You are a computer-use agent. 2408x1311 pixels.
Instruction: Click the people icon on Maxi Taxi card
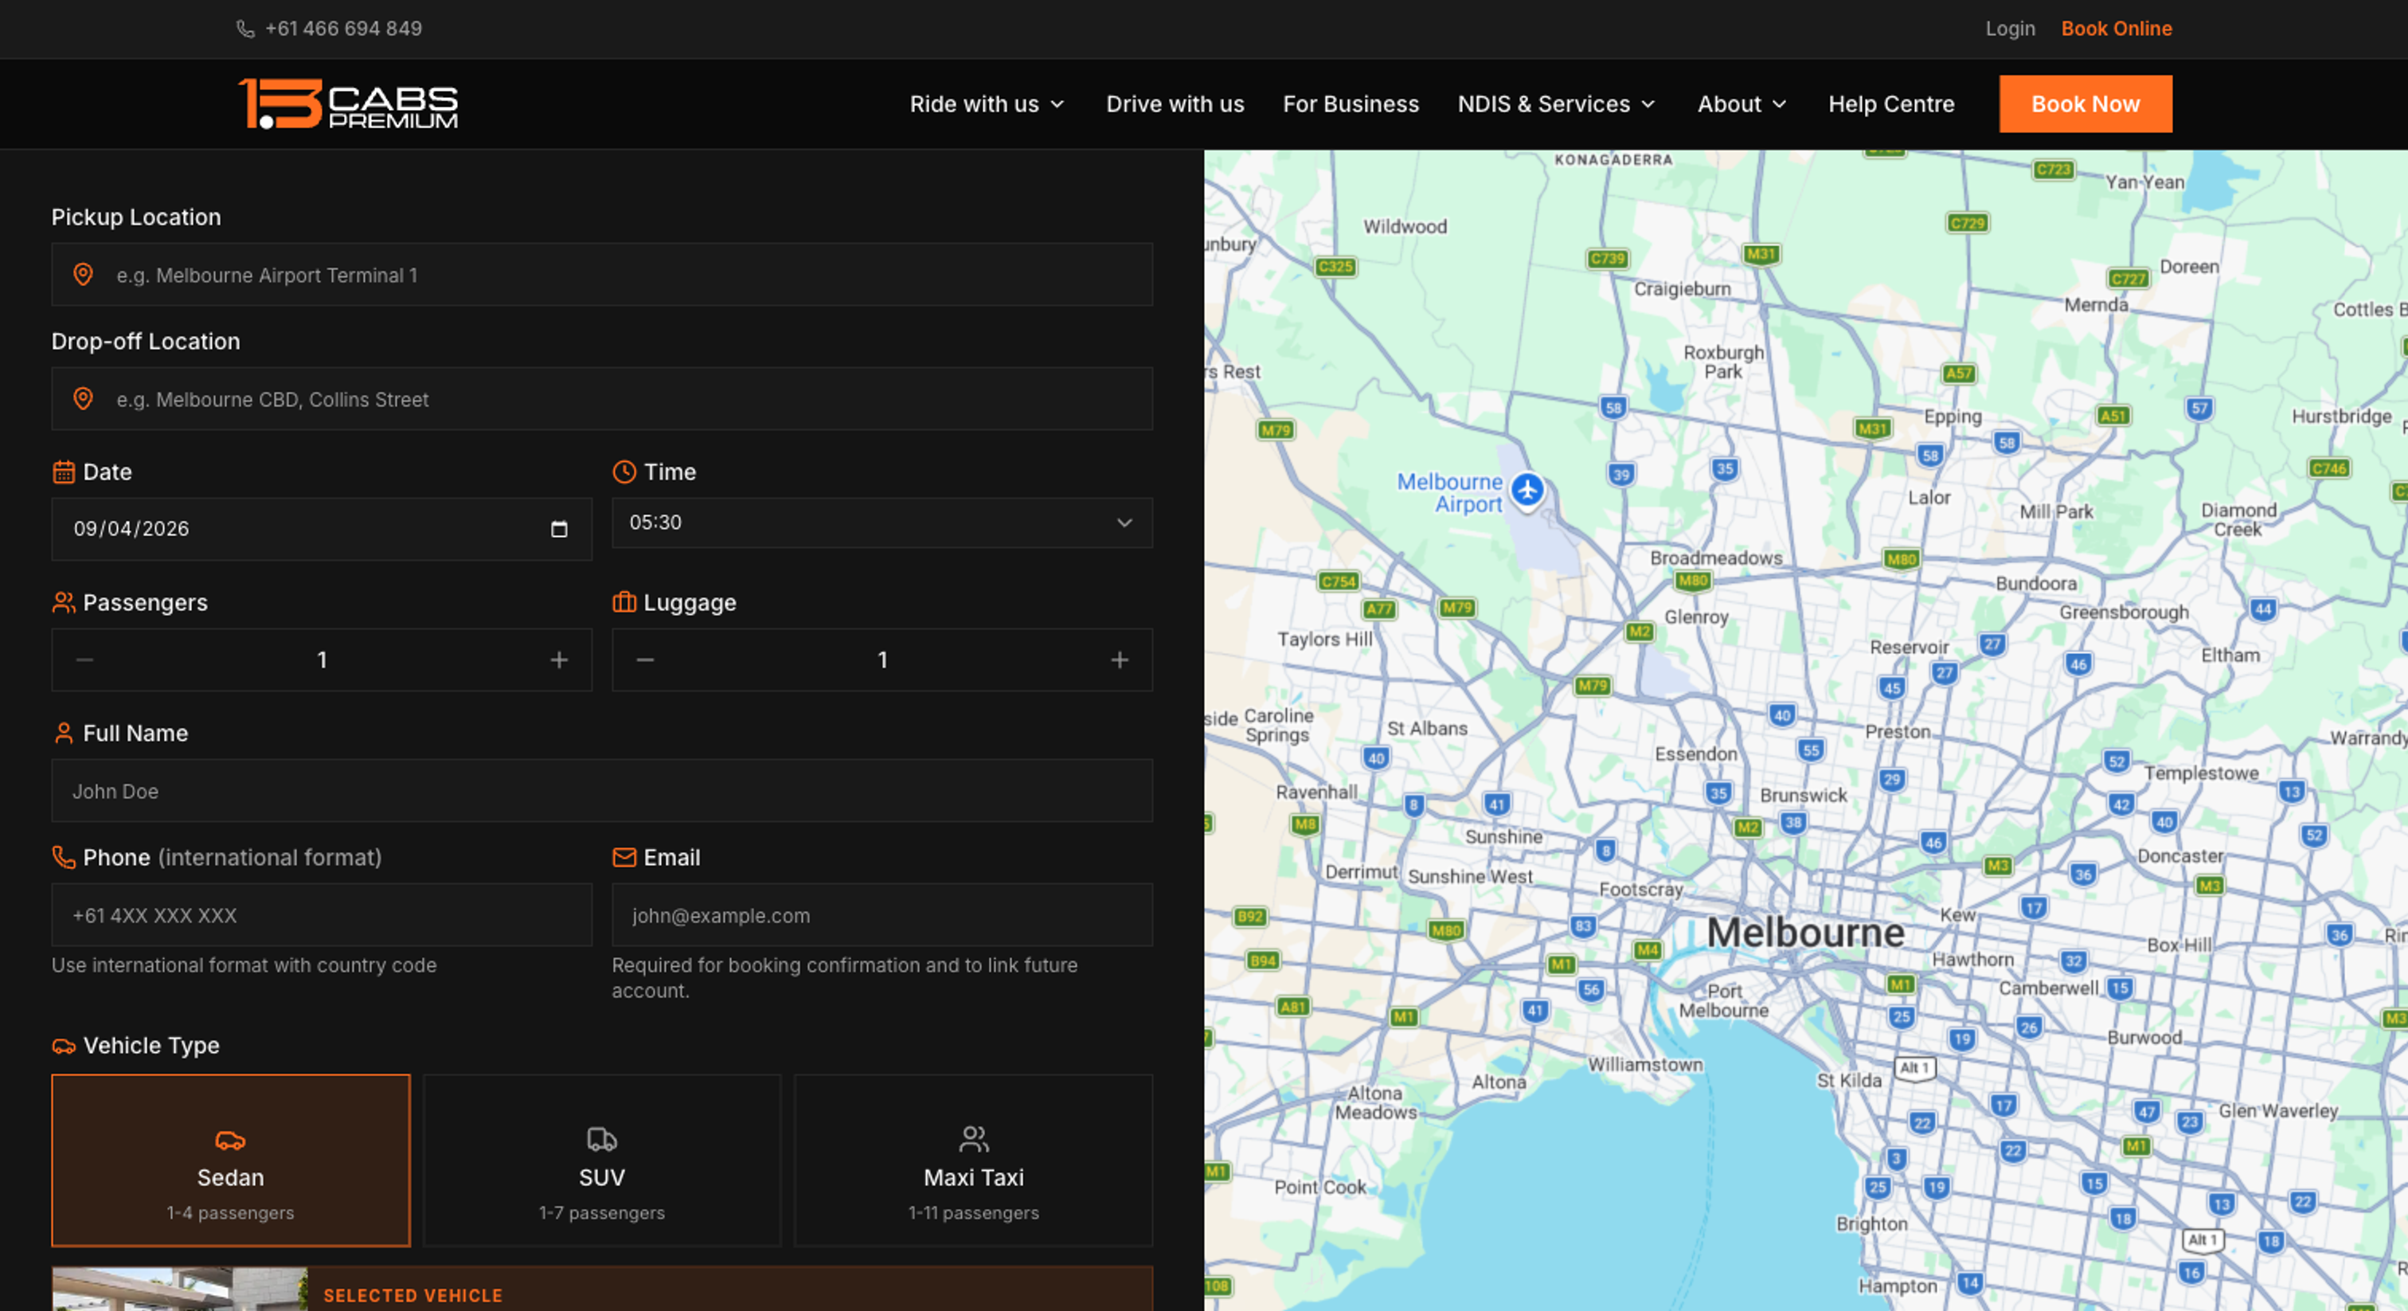[x=973, y=1139]
